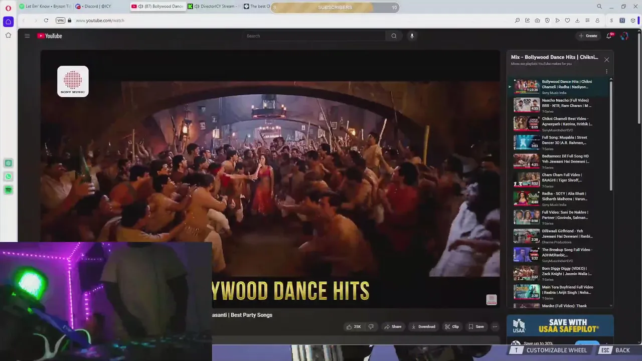Go to YouTube home via logo
Screen dimensions: 642x361
click(50, 36)
